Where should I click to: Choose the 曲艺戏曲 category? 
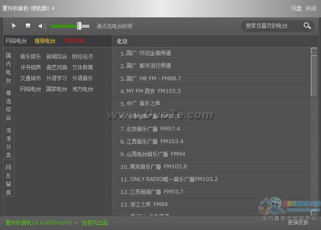tap(57, 67)
